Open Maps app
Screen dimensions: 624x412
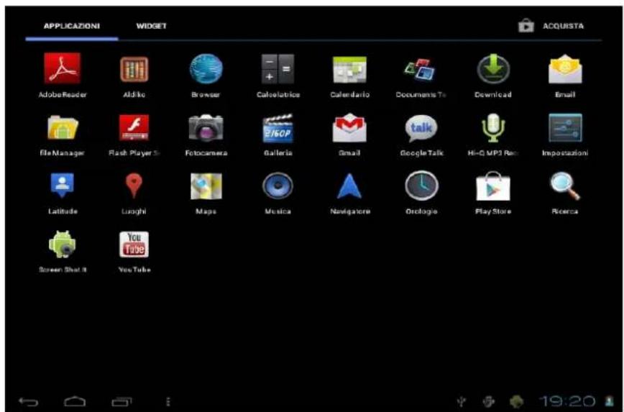206,193
